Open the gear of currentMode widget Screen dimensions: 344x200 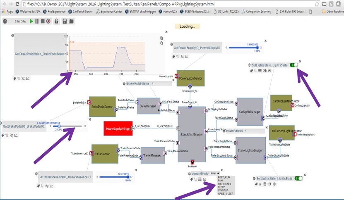click(190, 174)
